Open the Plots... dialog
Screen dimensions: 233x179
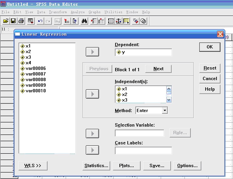point(126,165)
